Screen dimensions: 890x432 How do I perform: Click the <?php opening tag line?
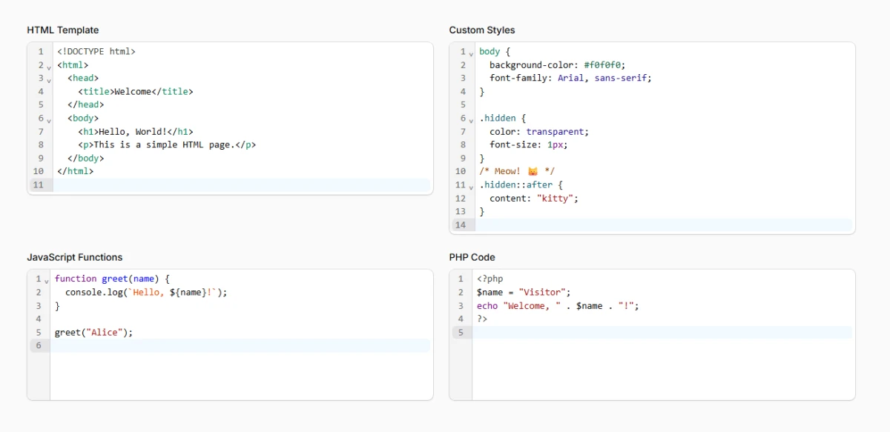pos(489,279)
